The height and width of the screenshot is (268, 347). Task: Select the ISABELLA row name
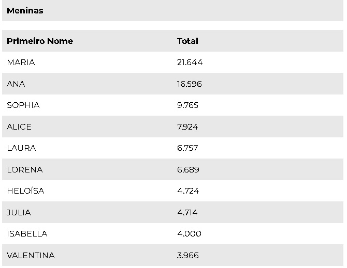(x=27, y=234)
